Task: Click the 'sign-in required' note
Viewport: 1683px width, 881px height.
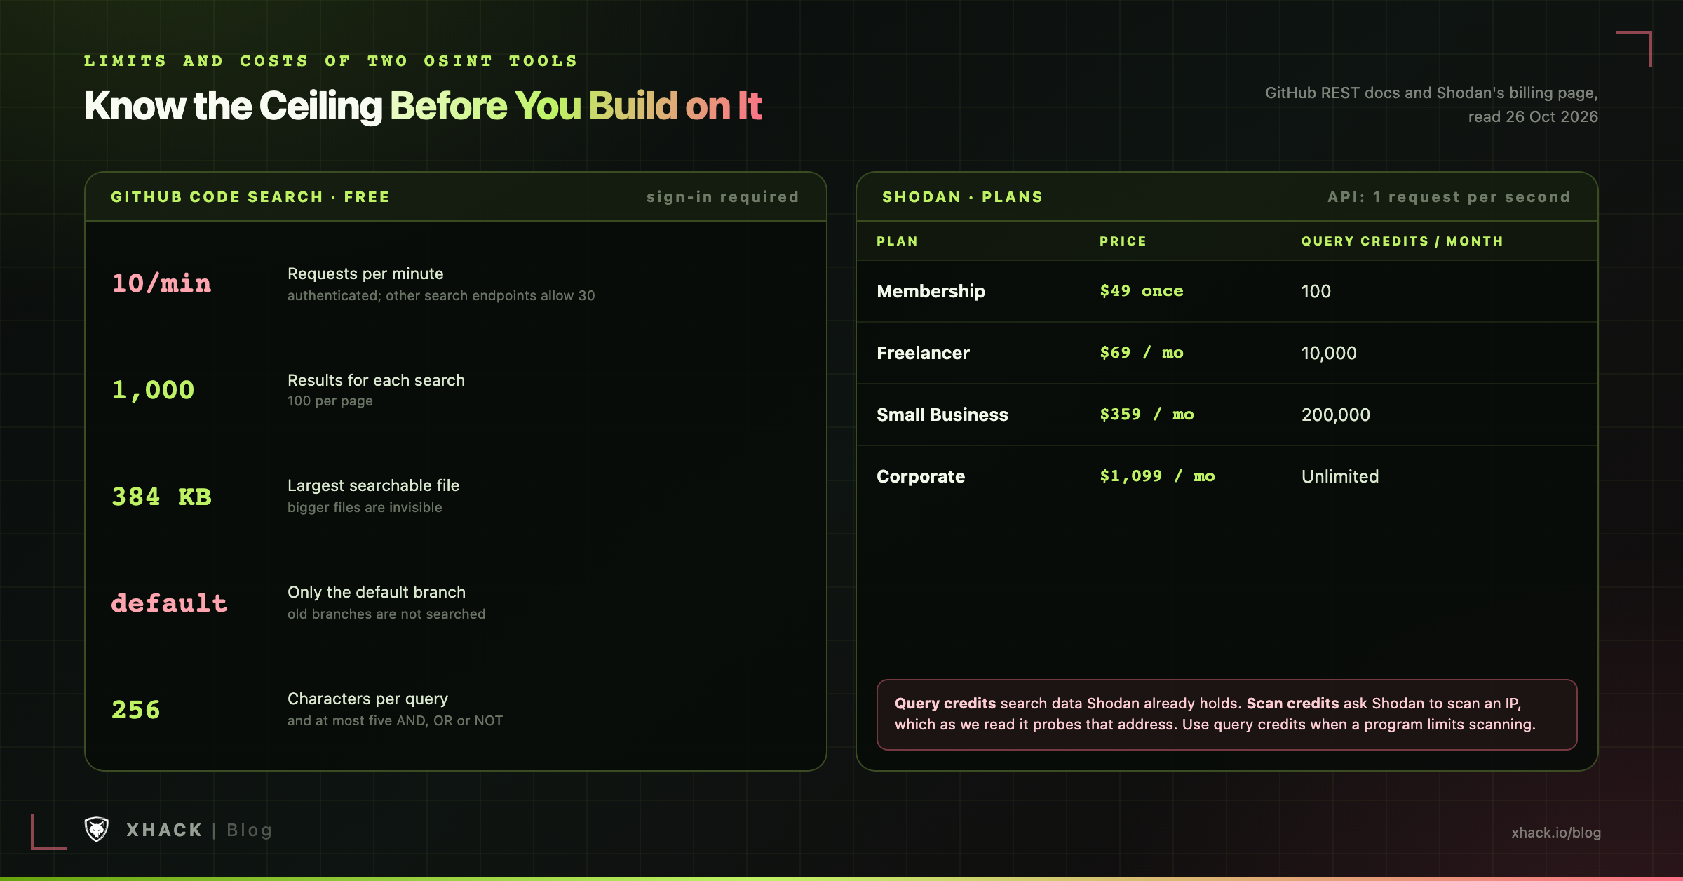Action: [x=723, y=197]
